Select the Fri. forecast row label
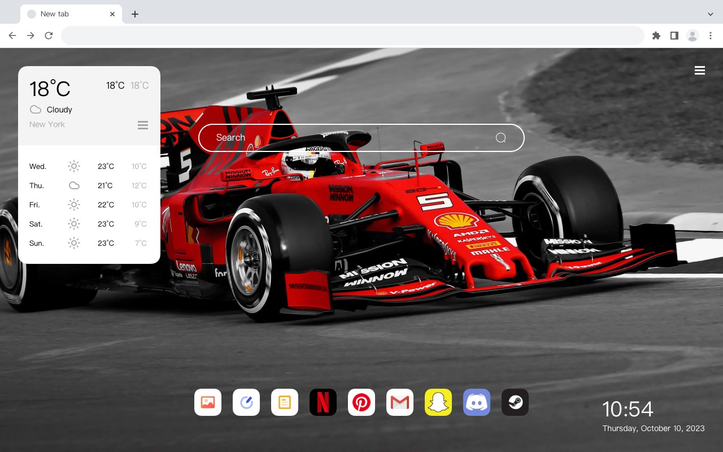 click(35, 205)
